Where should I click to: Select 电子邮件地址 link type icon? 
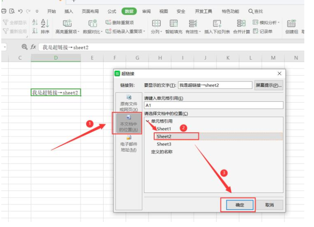click(128, 137)
